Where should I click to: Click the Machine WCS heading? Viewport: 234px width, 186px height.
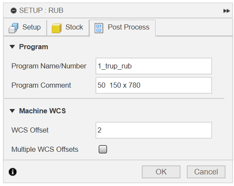(x=42, y=111)
